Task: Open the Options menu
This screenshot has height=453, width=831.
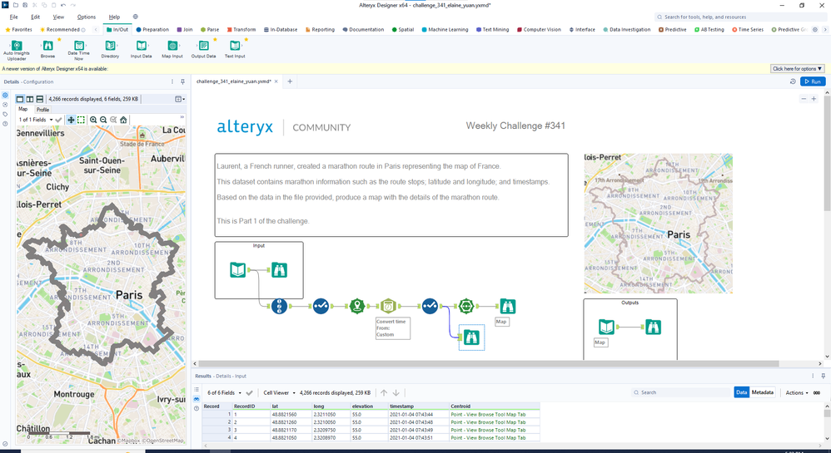Action: (x=87, y=17)
